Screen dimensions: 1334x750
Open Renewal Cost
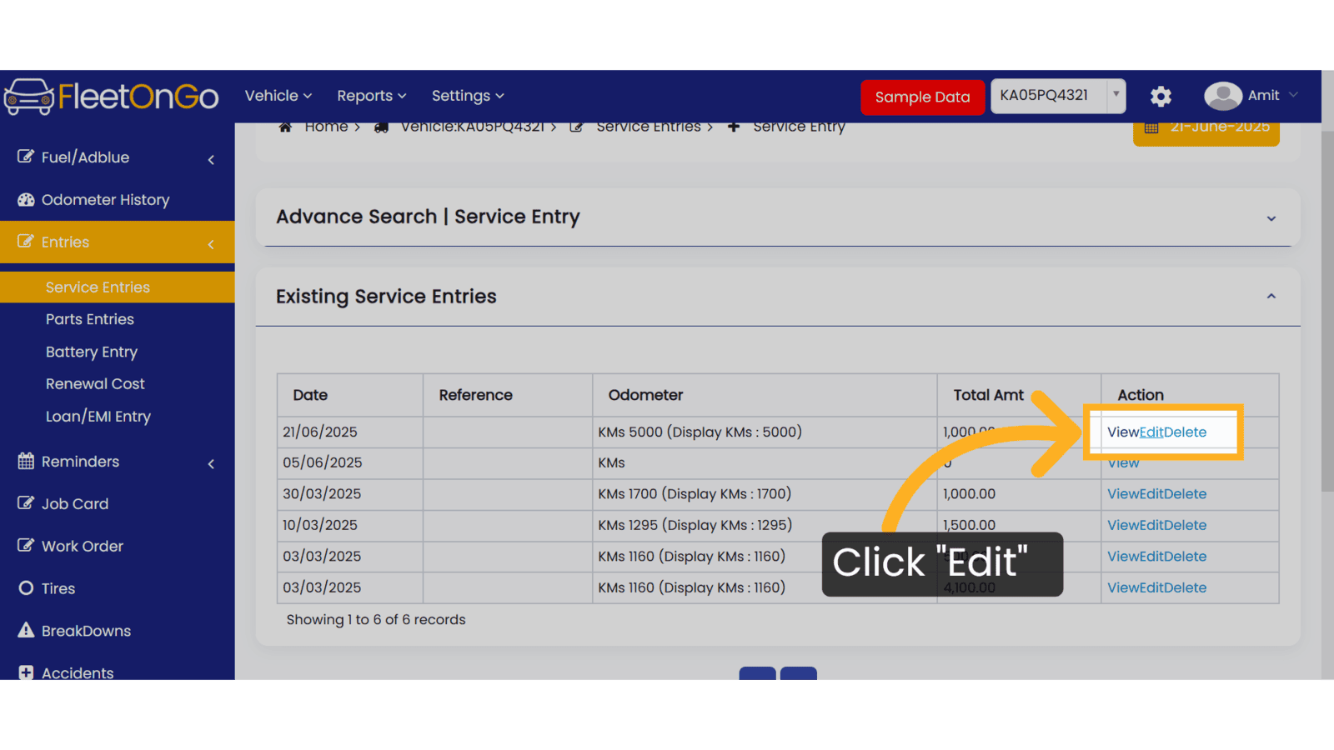95,383
